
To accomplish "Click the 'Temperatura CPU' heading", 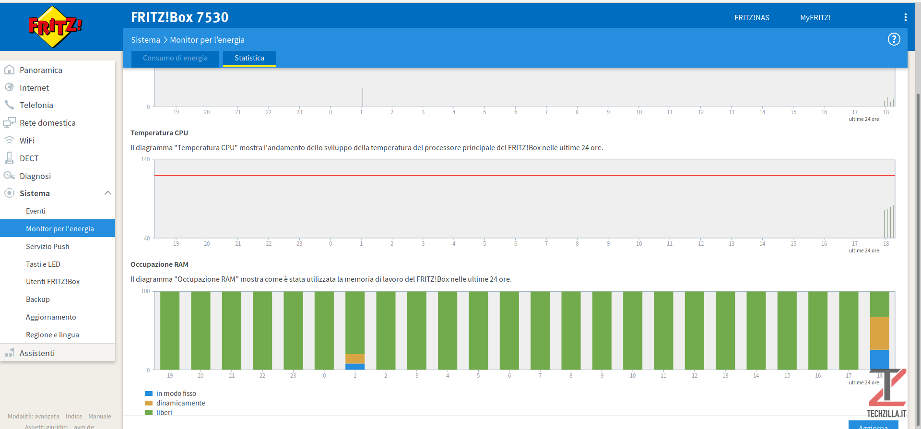I will tap(159, 133).
